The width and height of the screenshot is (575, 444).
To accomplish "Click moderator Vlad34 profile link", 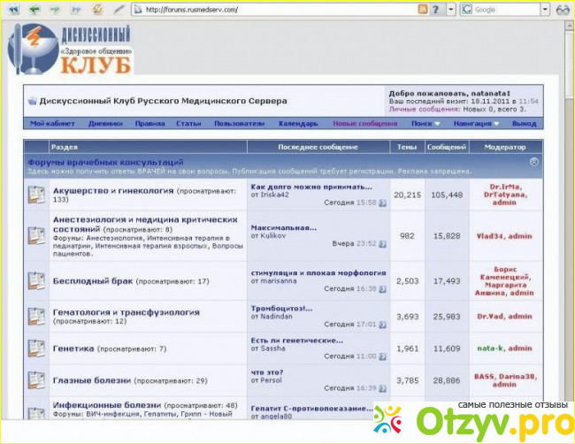I will (x=490, y=236).
